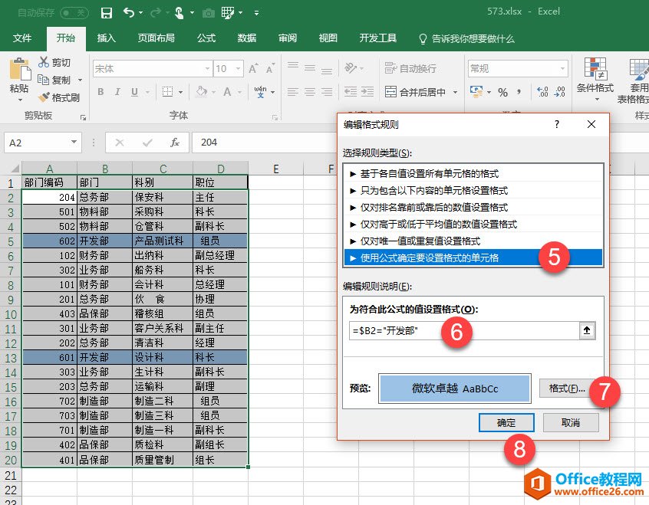
Task: Click the insert function fx icon
Action: 174,143
